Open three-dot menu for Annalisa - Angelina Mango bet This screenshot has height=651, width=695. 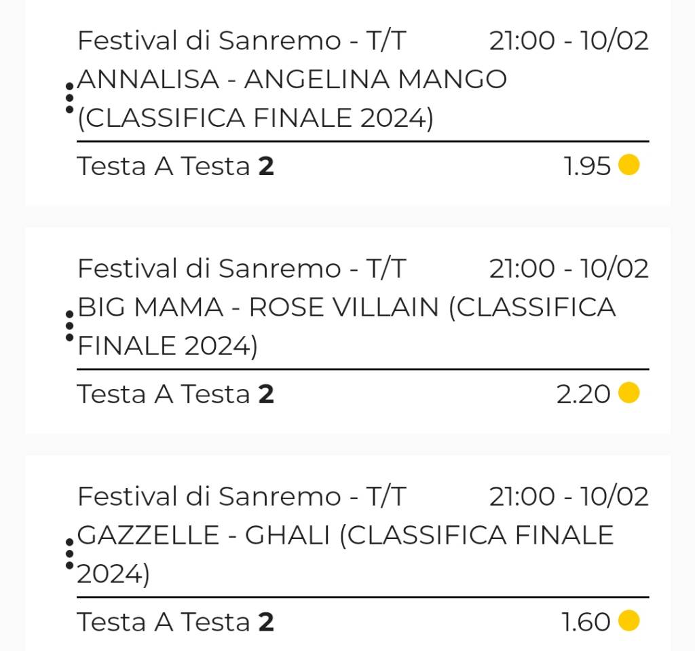[x=70, y=98]
